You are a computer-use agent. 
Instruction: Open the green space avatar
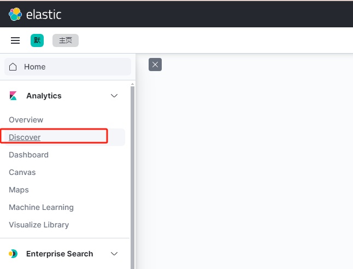[x=37, y=40]
